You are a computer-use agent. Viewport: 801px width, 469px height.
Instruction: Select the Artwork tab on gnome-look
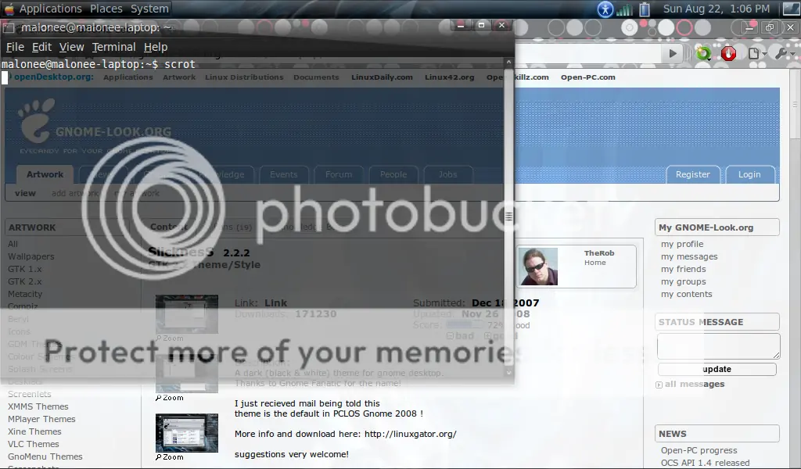point(45,174)
